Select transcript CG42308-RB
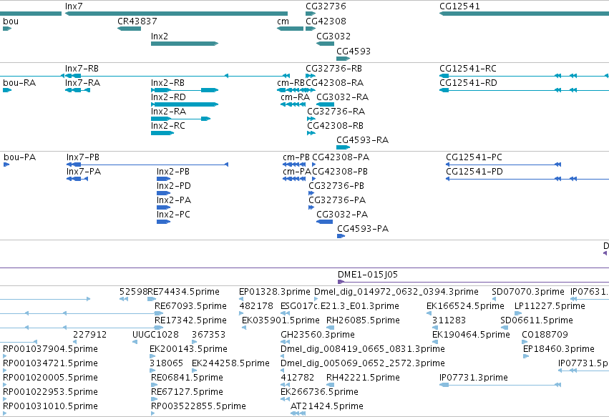The height and width of the screenshot is (417, 609). [311, 133]
